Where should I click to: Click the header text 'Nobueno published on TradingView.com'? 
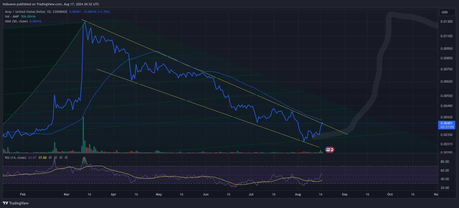click(32, 4)
